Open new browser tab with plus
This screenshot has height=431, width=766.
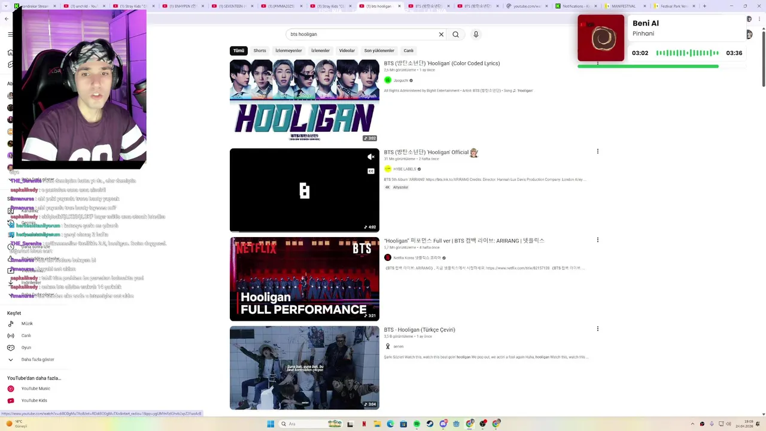coord(704,6)
